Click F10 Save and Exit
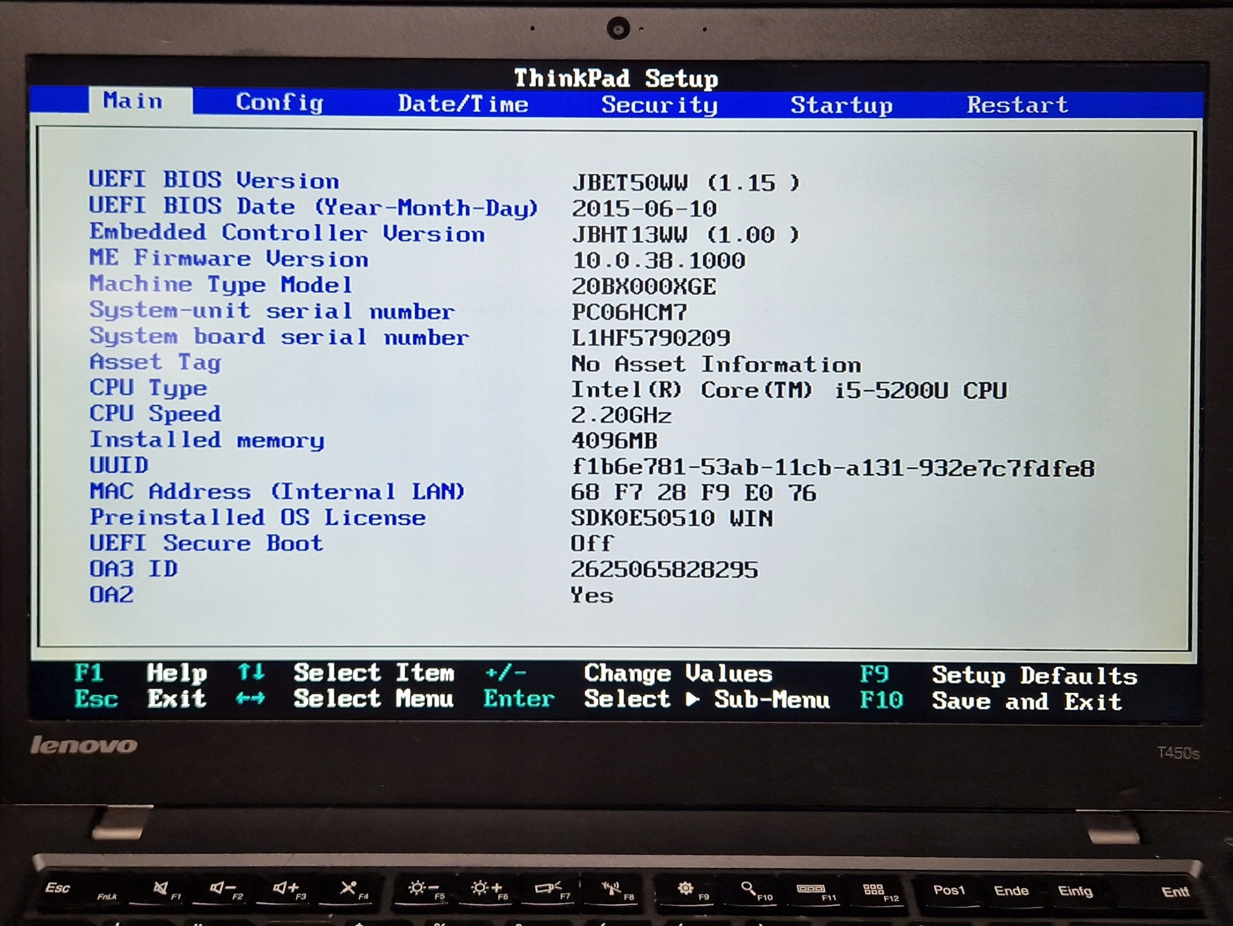This screenshot has height=926, width=1233. coord(881,700)
